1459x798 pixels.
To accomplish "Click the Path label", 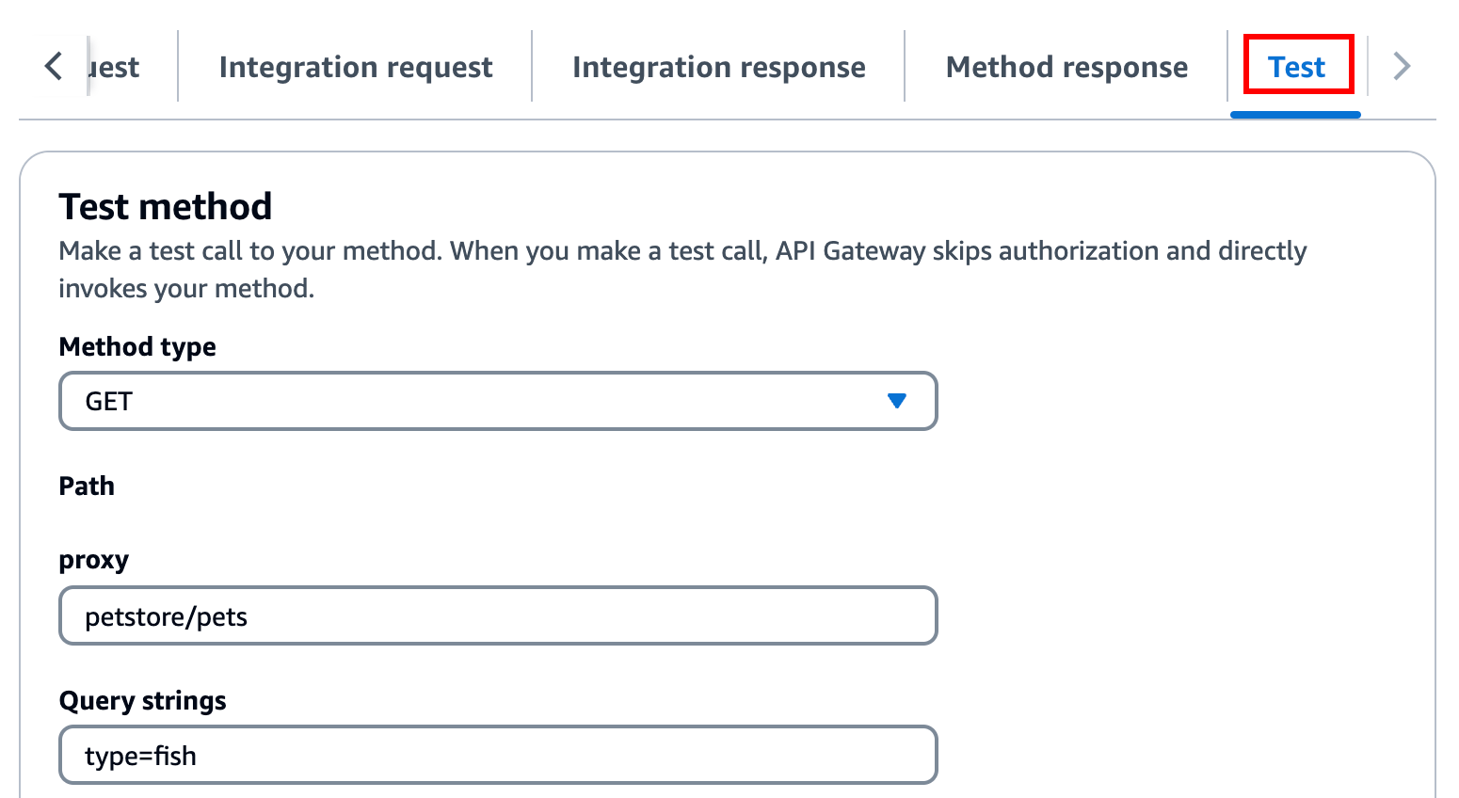I will [x=87, y=486].
